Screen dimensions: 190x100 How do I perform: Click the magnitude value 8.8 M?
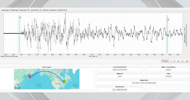point(120,76)
